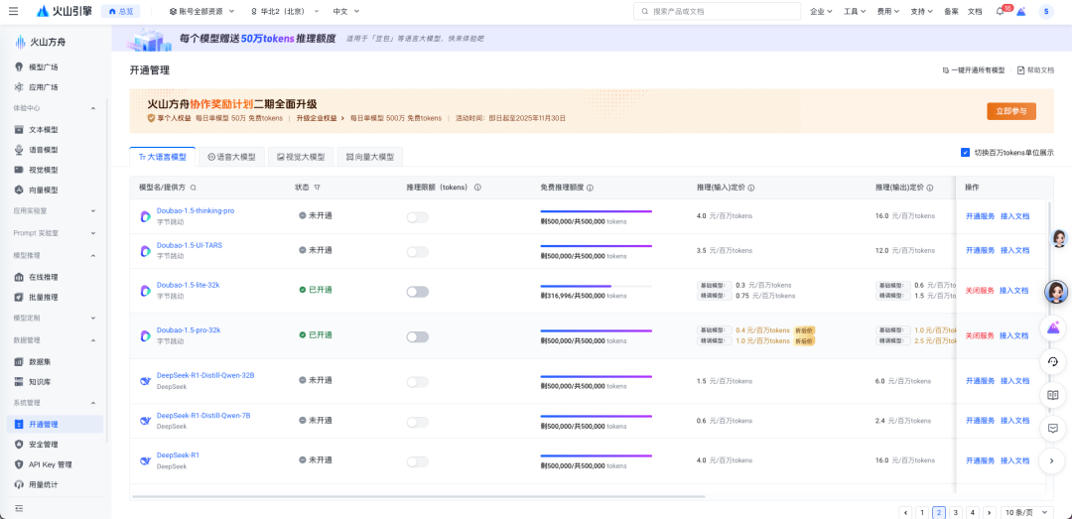
Task: Toggle 推理限额 switch for Doubao-1.5-UI-TARS
Action: click(418, 252)
